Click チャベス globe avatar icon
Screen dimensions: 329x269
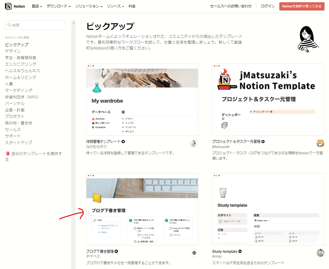tap(194, 253)
